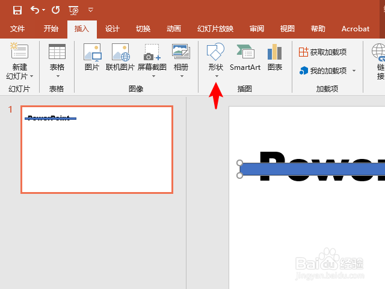Switch to the 设计 tab
This screenshot has height=289, width=385.
[x=112, y=29]
